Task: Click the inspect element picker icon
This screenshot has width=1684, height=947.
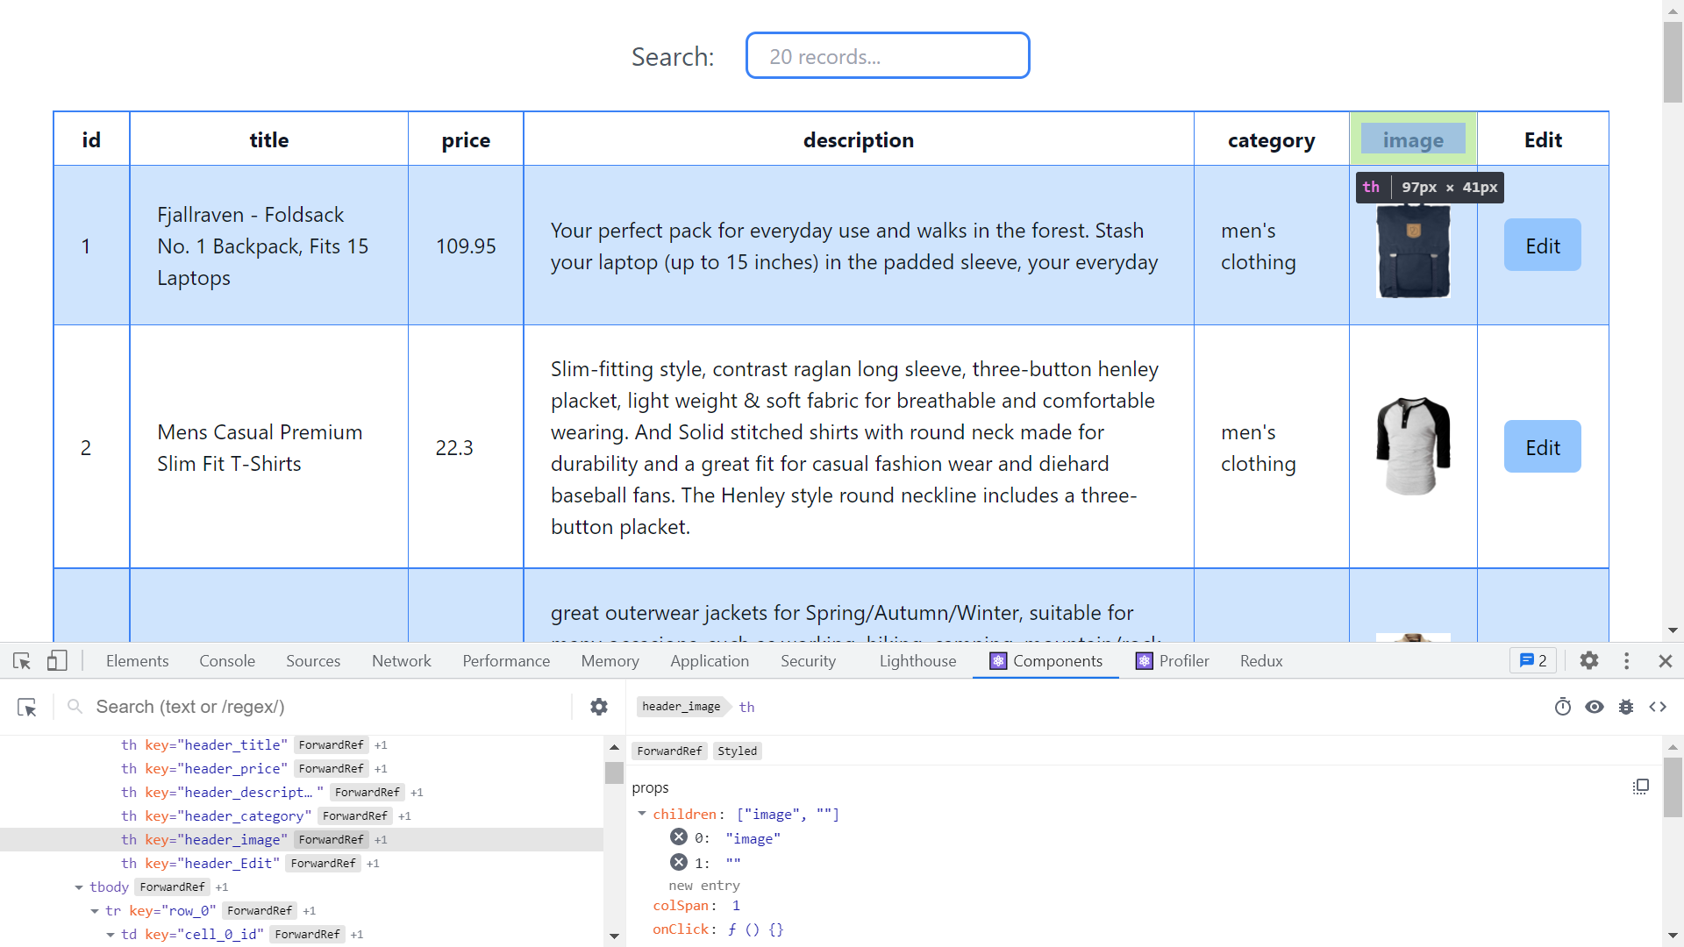Action: coord(22,661)
